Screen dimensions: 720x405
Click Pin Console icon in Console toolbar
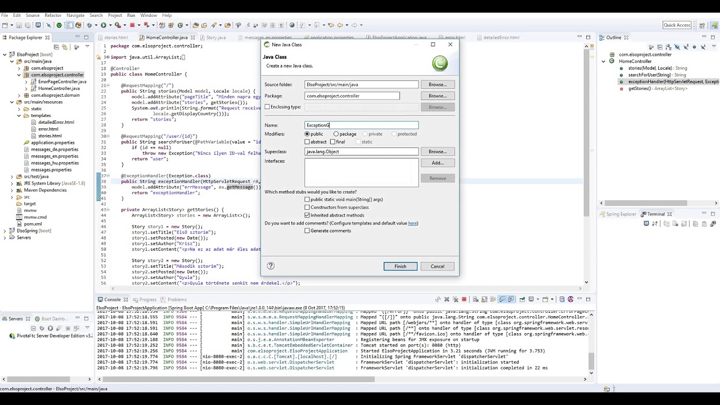click(522, 299)
